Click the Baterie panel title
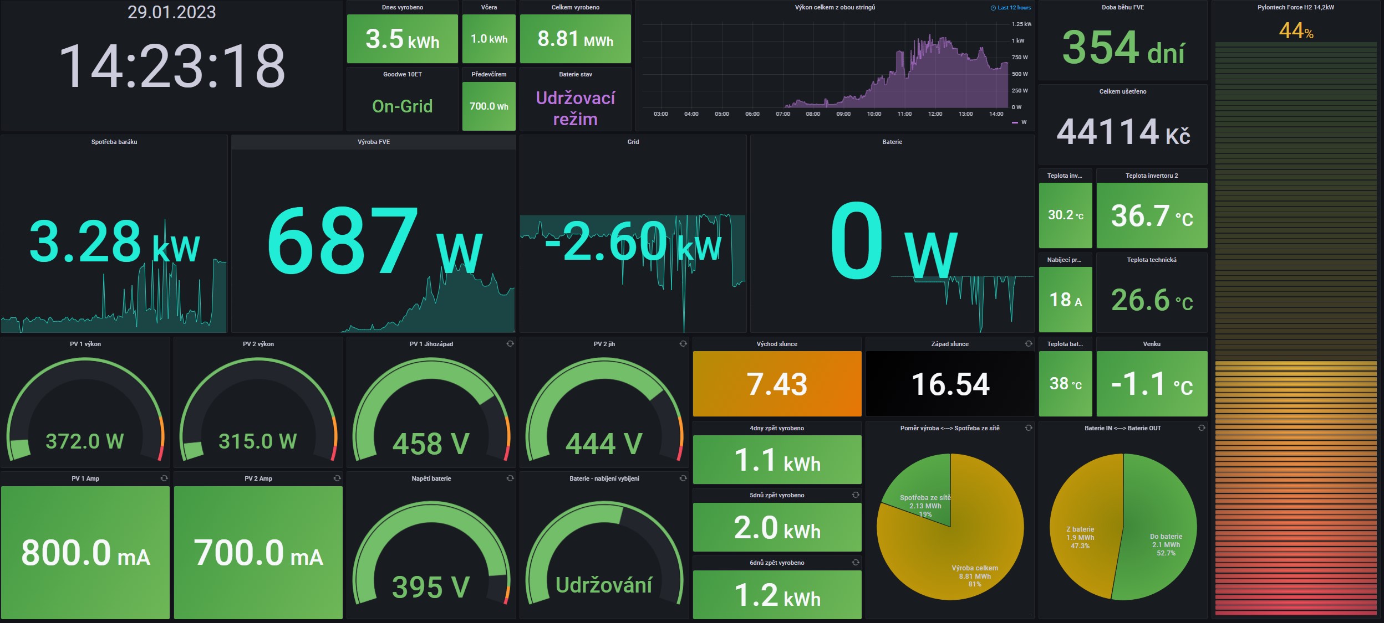This screenshot has width=1384, height=623. point(892,142)
